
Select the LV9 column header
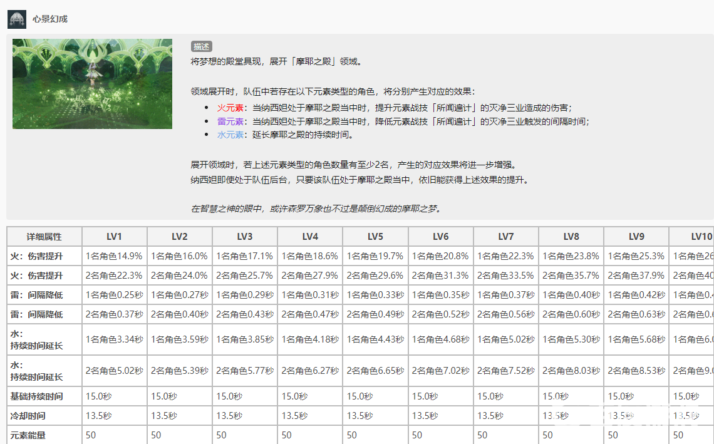coord(636,237)
